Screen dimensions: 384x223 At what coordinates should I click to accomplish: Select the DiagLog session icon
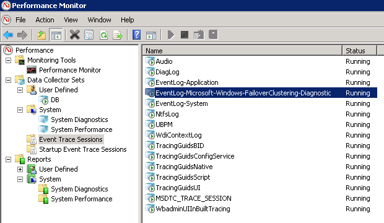(150, 72)
